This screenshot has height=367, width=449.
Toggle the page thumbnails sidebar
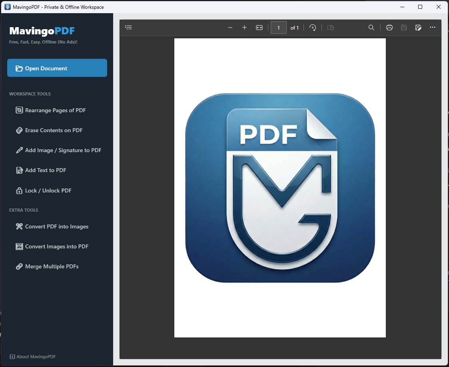(128, 27)
